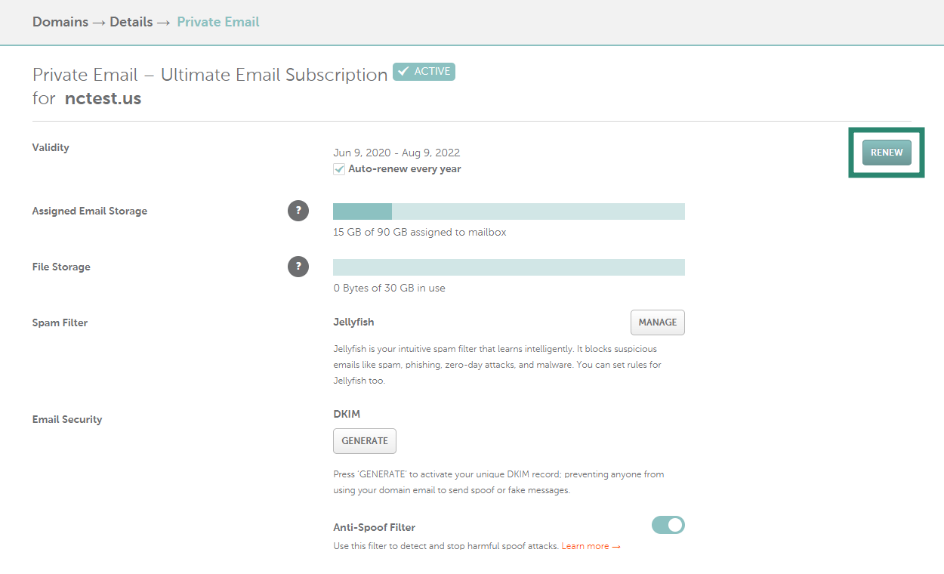The height and width of the screenshot is (574, 944).
Task: Open the Details breadcrumb link
Action: [131, 22]
